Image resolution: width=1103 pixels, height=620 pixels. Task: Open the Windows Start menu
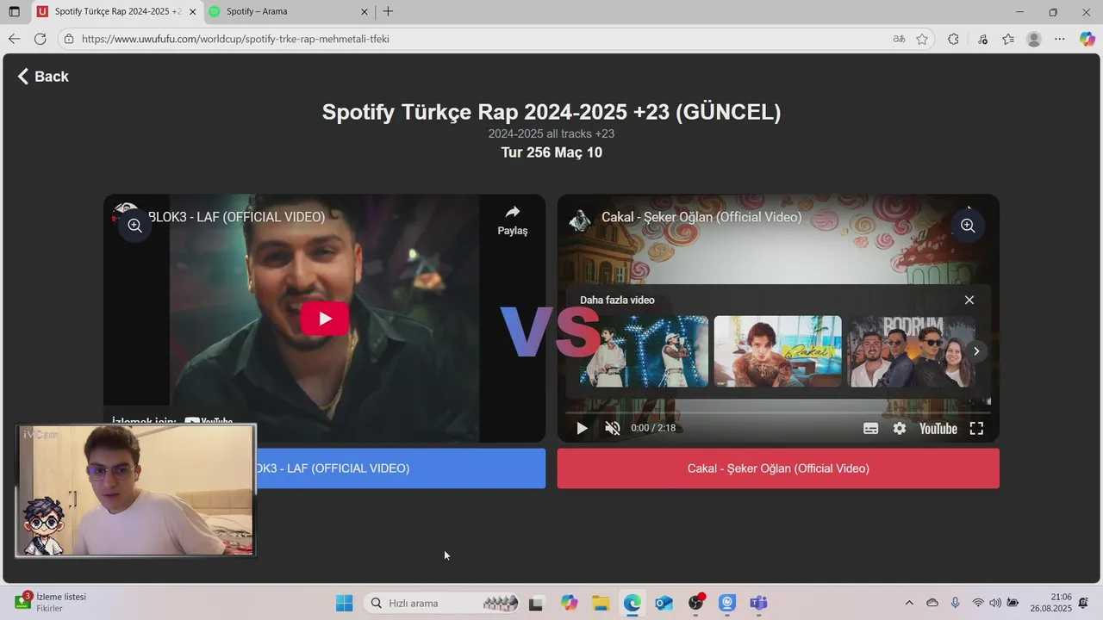[x=344, y=603]
